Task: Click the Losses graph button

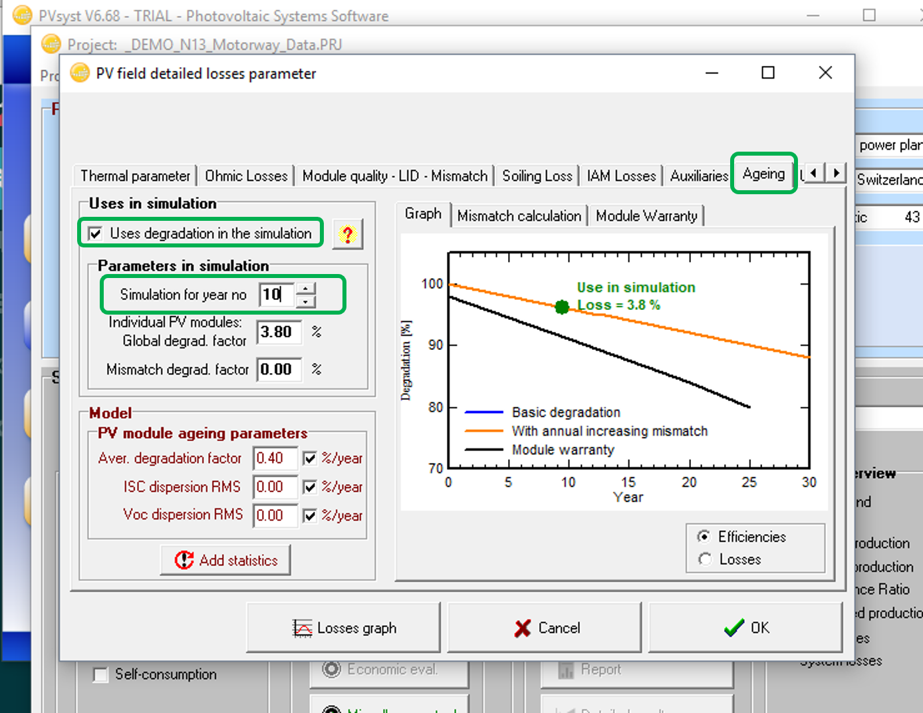Action: [x=343, y=627]
